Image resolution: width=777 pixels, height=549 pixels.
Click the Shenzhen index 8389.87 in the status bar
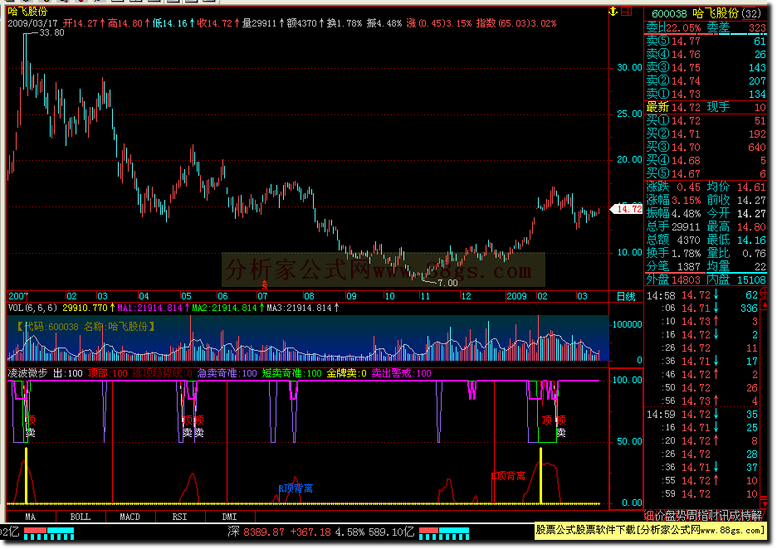[264, 532]
